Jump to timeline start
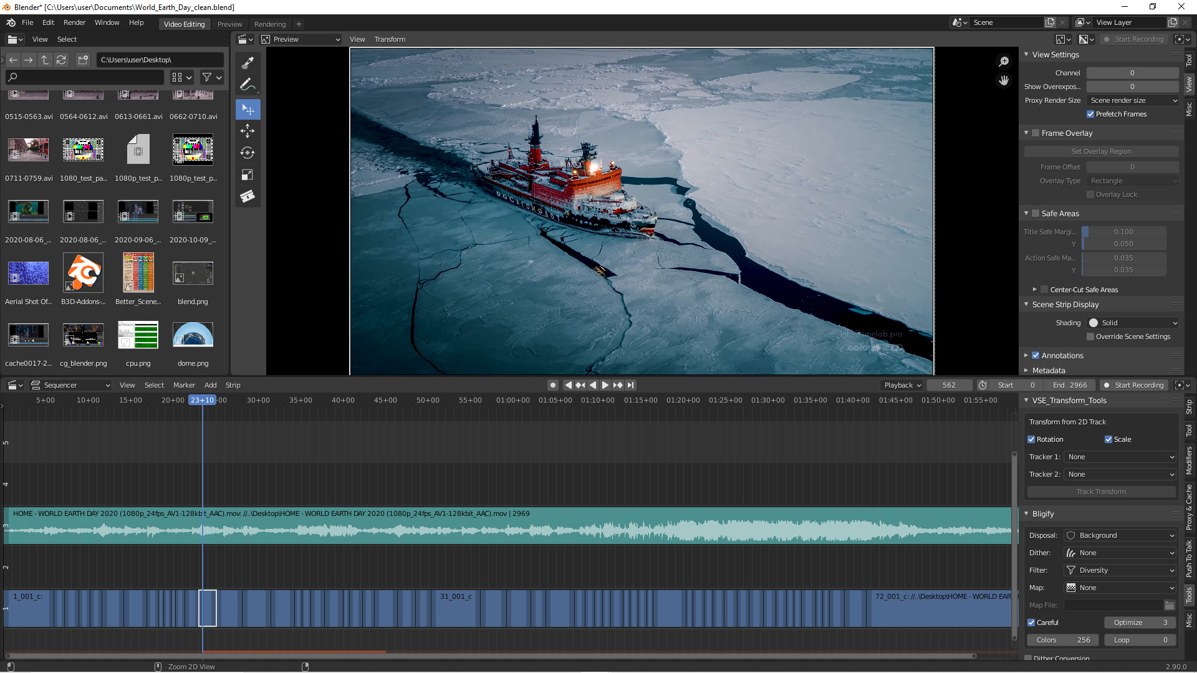Screen dimensions: 1197x673 point(568,385)
